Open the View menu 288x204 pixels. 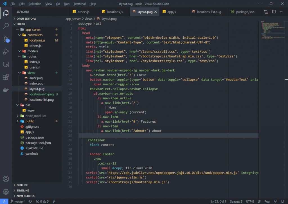coord(49,4)
